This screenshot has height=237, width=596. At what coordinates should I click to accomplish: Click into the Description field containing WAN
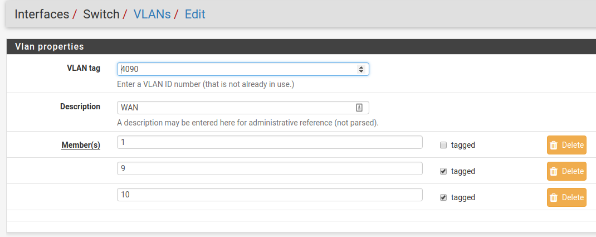point(234,108)
